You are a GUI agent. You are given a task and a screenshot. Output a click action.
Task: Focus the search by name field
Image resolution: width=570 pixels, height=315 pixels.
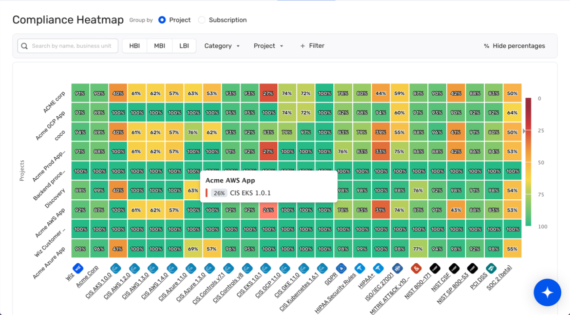tap(68, 46)
